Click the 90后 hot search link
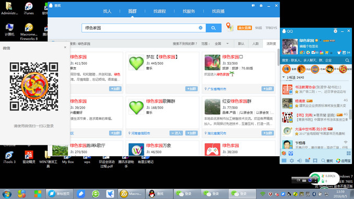 click(259, 28)
